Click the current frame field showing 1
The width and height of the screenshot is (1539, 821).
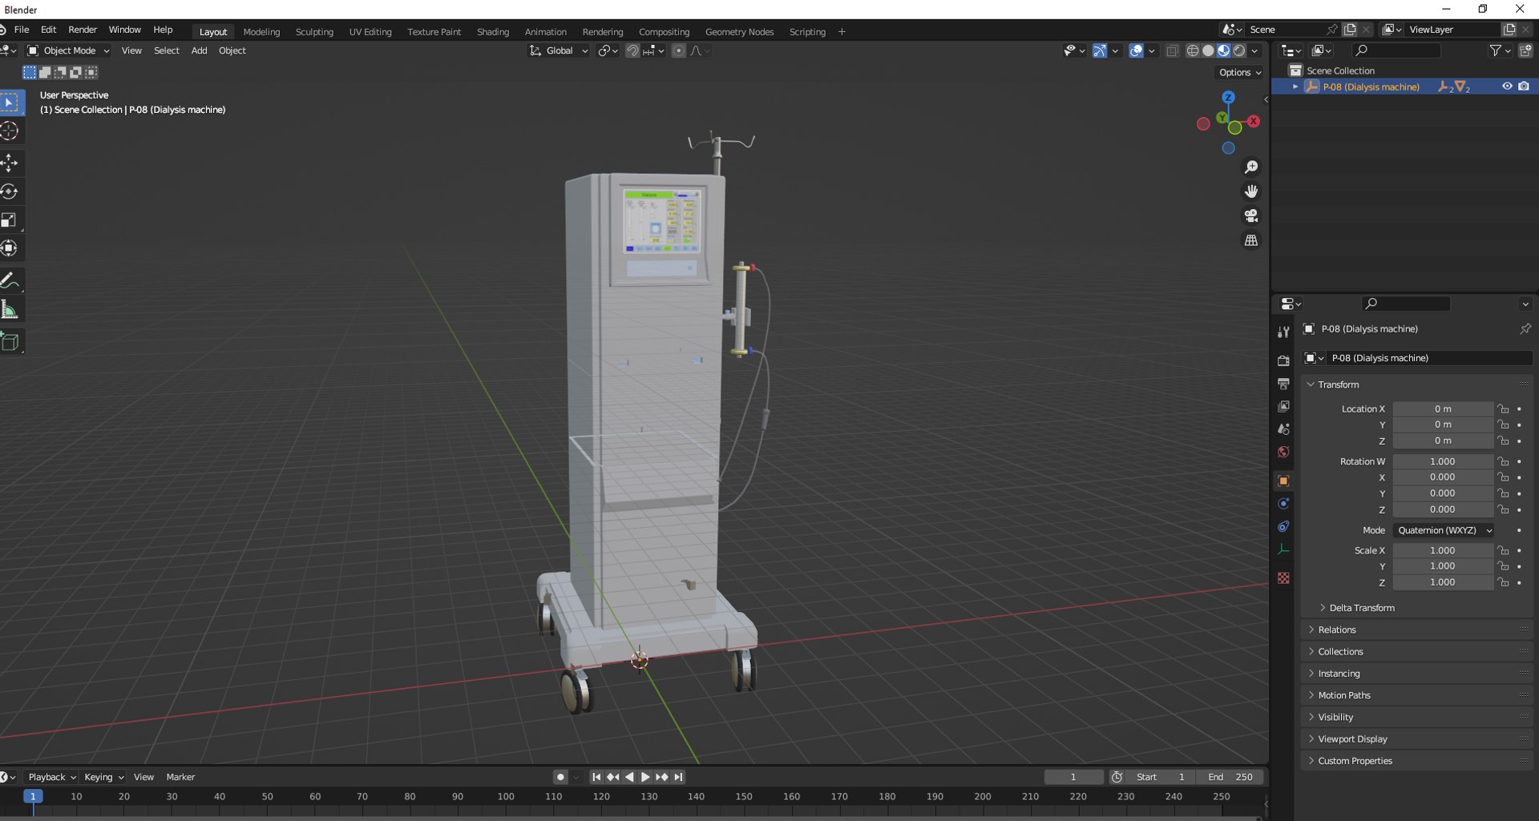point(1073,777)
